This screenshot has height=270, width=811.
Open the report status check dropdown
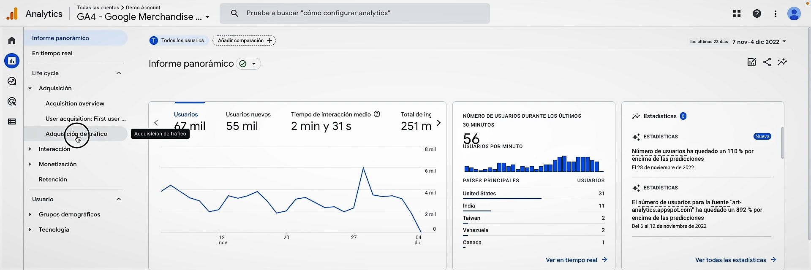[x=248, y=64]
